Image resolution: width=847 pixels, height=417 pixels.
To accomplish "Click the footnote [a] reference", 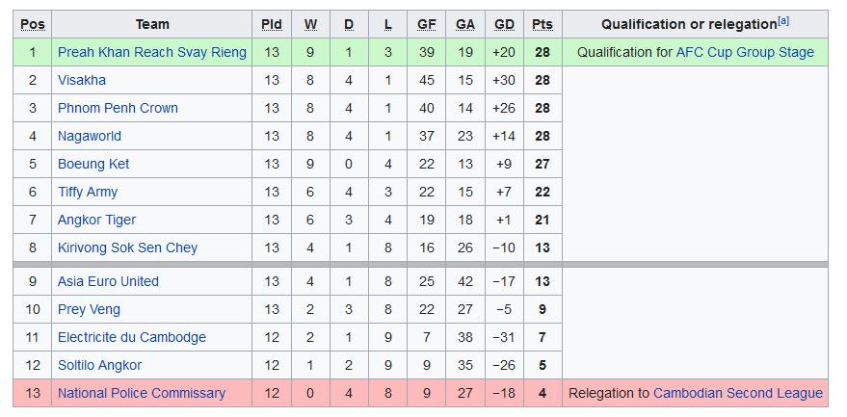I will click(x=783, y=21).
